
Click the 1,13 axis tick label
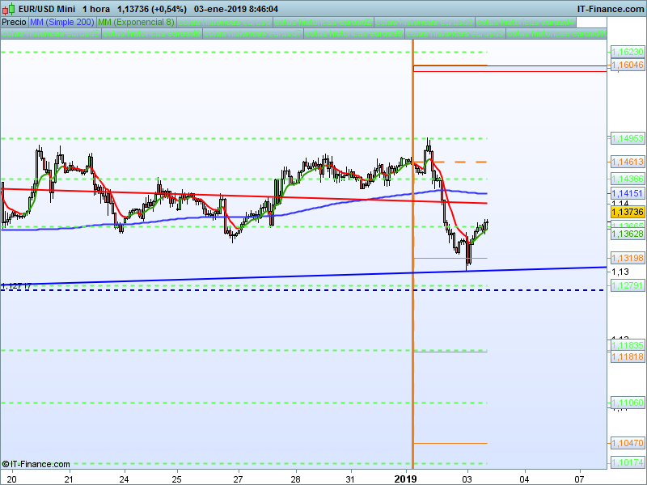tap(620, 272)
